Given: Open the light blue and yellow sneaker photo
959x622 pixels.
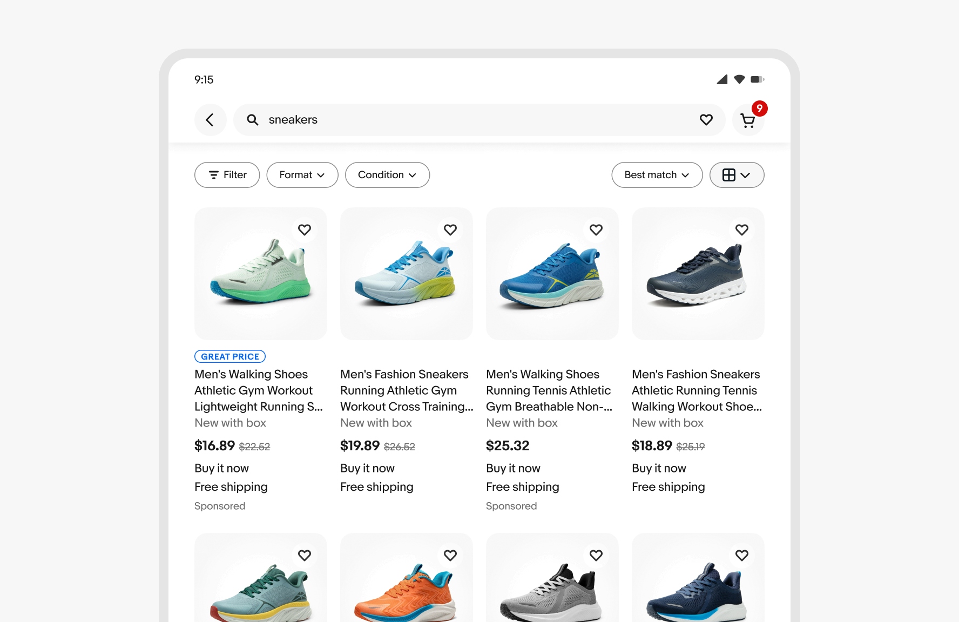Looking at the screenshot, I should tap(407, 274).
